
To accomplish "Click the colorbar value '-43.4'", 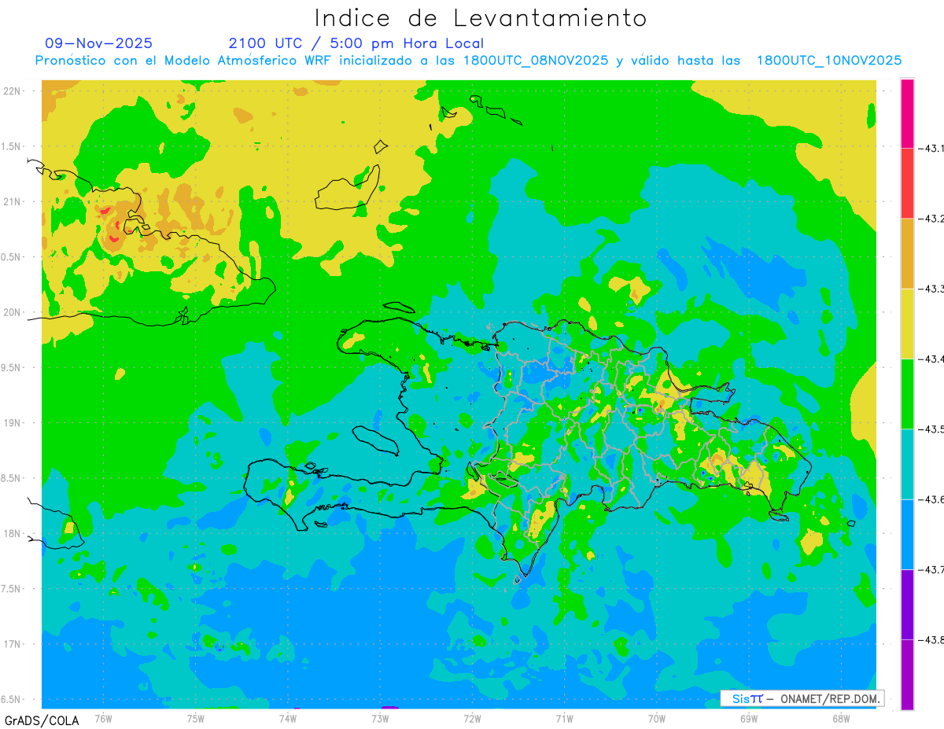I will point(932,359).
